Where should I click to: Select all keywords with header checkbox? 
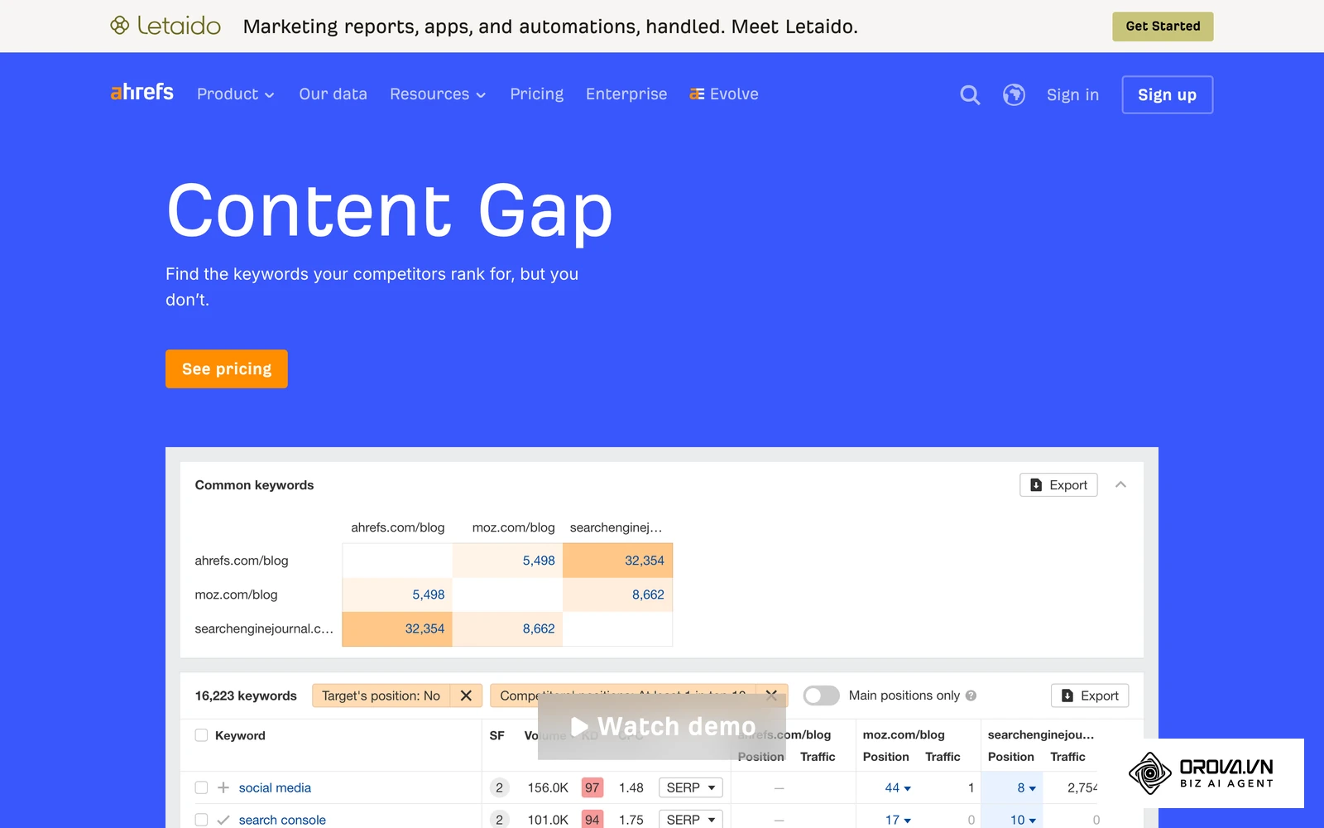pyautogui.click(x=201, y=735)
